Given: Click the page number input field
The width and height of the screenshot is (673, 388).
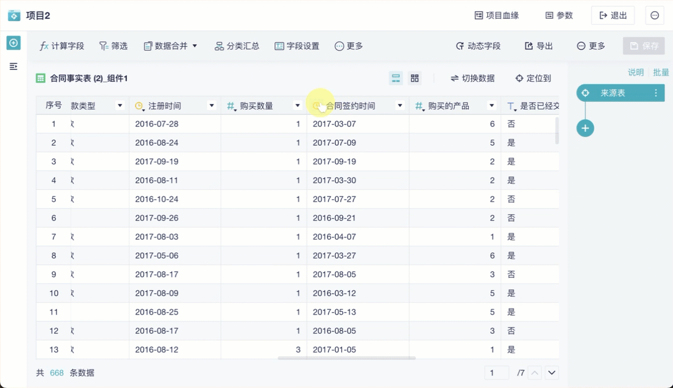Looking at the screenshot, I should click(x=497, y=373).
